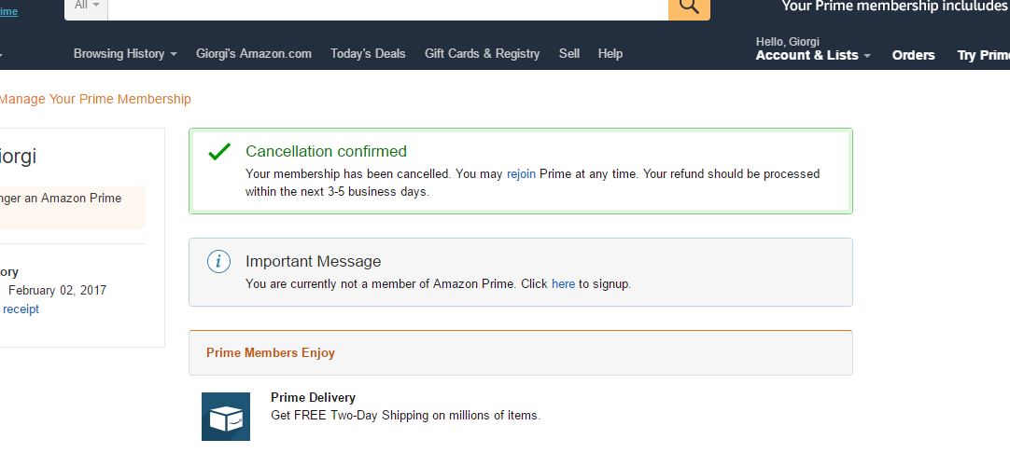Image resolution: width=1010 pixels, height=467 pixels.
Task: Click the green cancellation checkmark icon
Action: coord(219,152)
